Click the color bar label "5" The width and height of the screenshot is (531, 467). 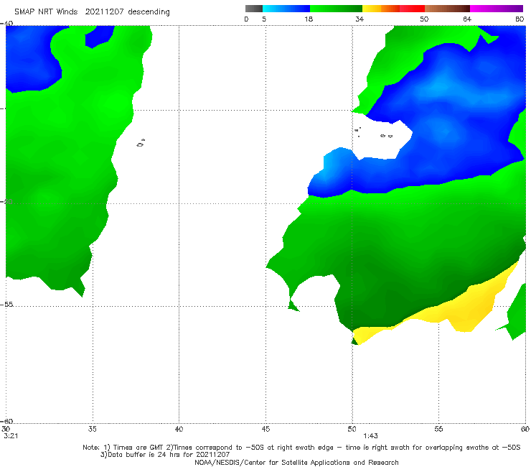point(264,19)
